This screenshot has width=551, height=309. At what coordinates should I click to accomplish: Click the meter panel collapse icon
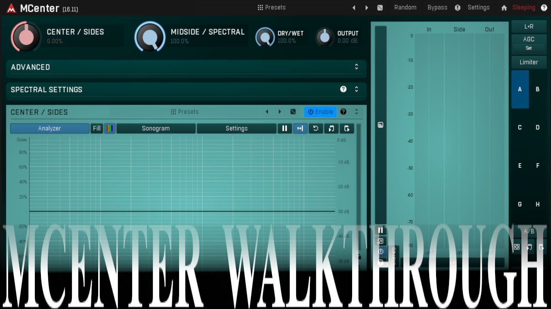[381, 125]
